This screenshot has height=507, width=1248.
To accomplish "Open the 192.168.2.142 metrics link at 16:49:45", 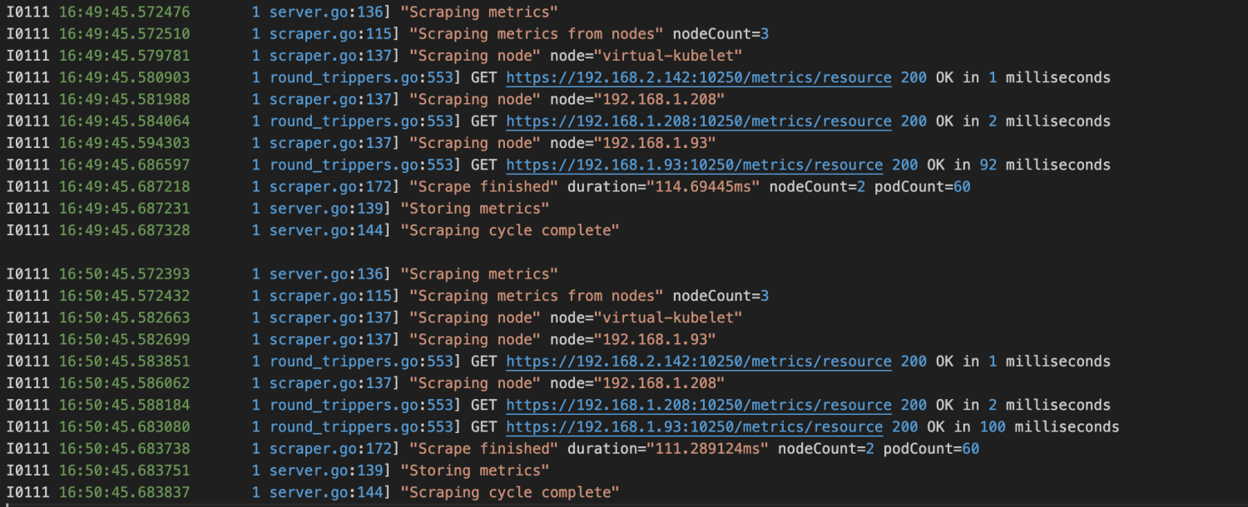I will (x=698, y=77).
